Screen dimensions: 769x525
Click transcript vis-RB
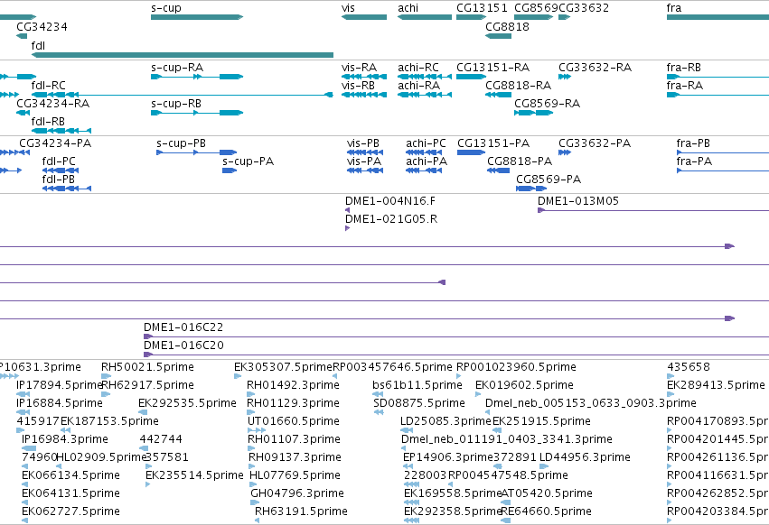(x=364, y=95)
